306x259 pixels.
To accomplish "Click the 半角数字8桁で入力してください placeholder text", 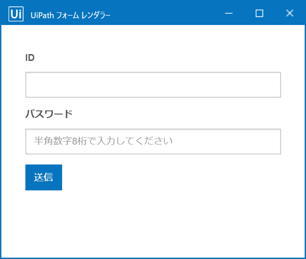I will click(103, 141).
